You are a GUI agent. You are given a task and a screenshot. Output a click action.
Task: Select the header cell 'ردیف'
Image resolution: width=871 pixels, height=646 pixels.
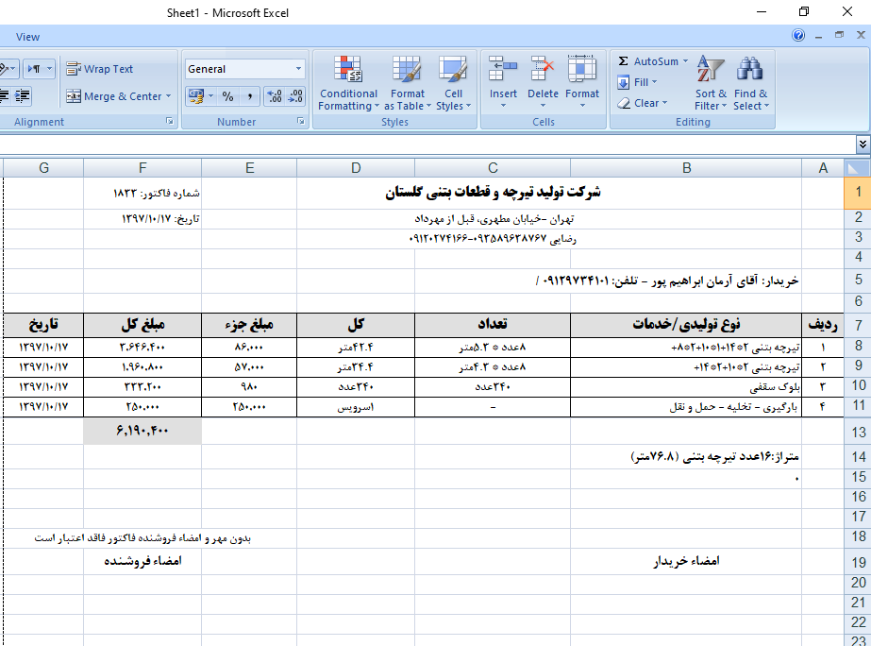(823, 325)
